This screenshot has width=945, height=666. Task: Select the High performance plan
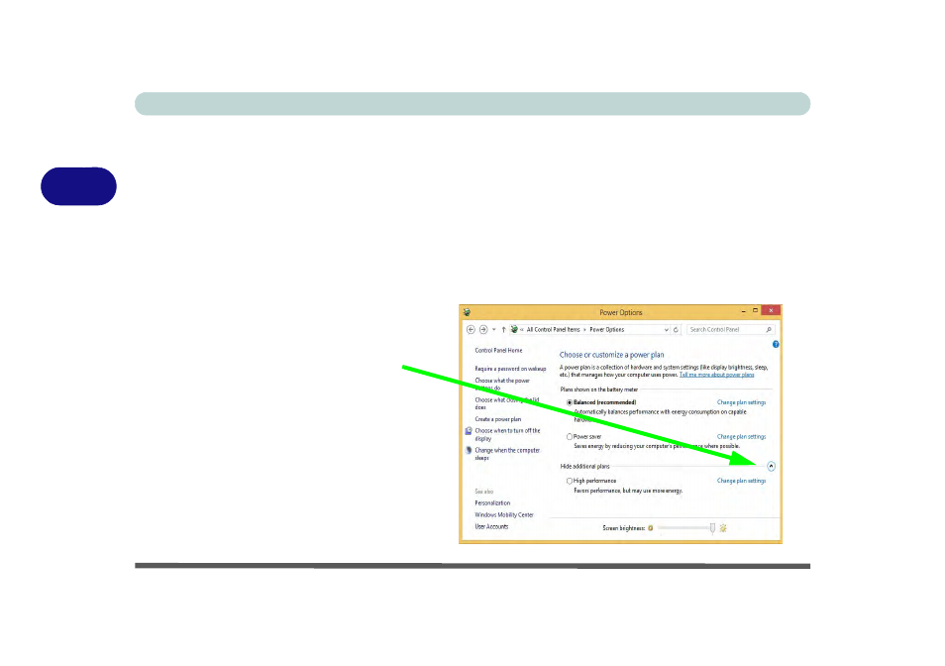pyautogui.click(x=569, y=481)
